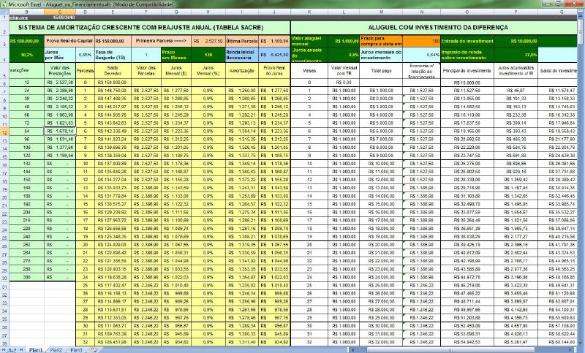Image resolution: width=585 pixels, height=353 pixels.
Task: Click the 'Prova Real do Capital' label cell
Action: [69, 41]
